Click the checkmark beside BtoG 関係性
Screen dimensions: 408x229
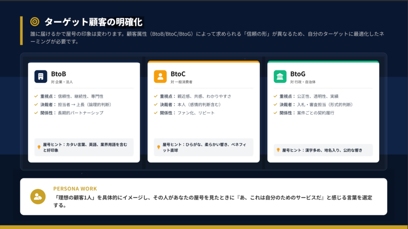point(275,113)
